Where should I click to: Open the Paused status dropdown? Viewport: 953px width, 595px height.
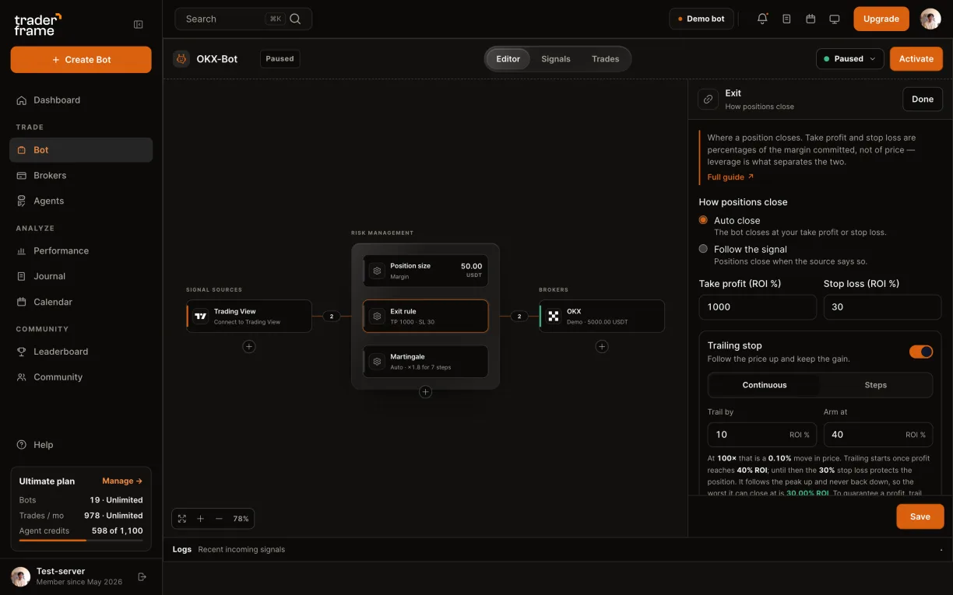pyautogui.click(x=849, y=58)
